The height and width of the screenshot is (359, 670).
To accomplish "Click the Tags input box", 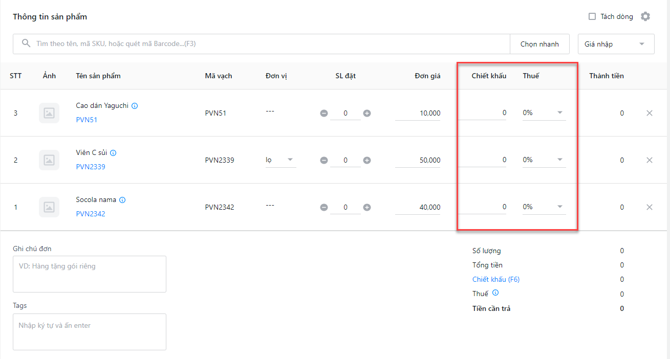I will point(90,332).
